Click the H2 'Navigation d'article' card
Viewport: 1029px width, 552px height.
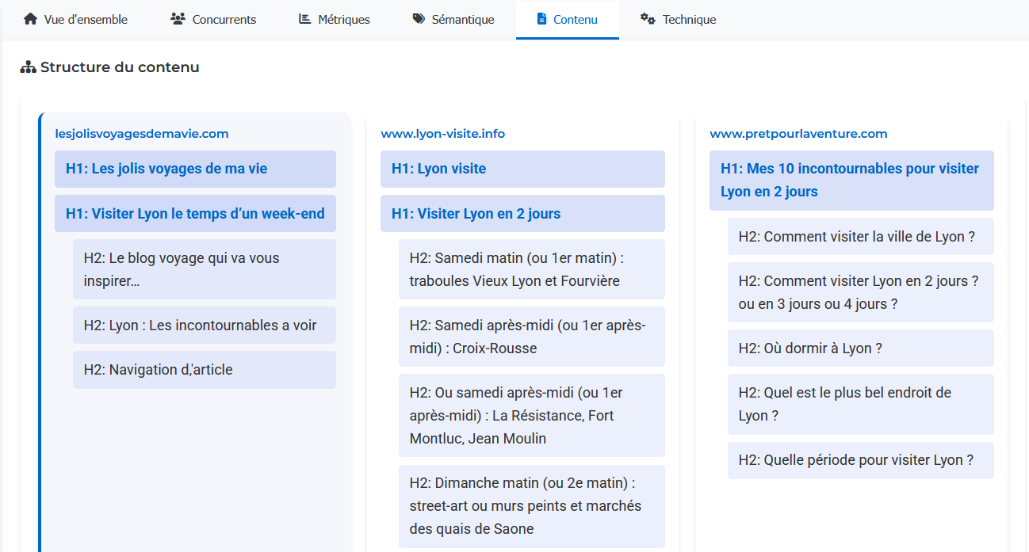coord(204,369)
